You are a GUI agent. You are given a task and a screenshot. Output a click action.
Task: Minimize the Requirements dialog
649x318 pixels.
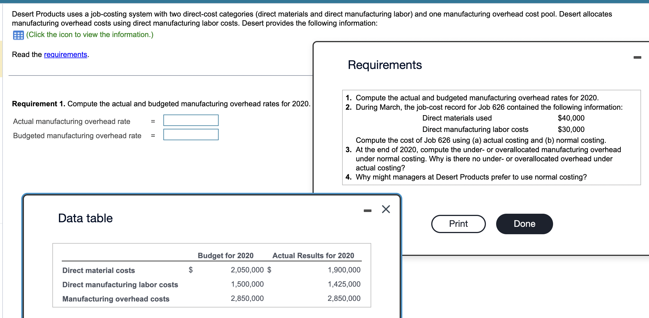click(637, 58)
